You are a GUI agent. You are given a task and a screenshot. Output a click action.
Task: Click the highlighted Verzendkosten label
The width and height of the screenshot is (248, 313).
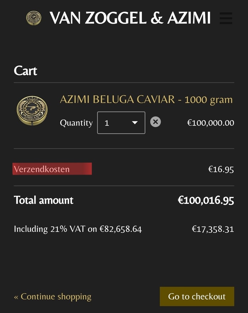tap(52, 169)
